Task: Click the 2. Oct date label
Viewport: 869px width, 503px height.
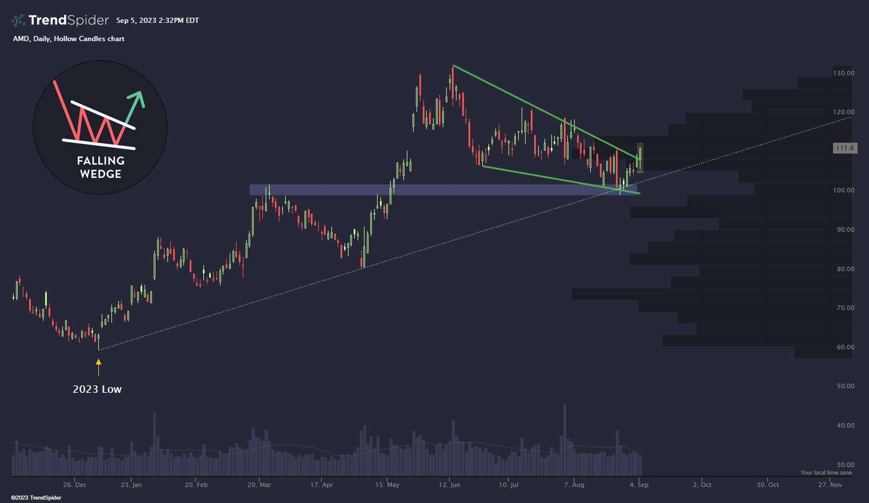Action: click(702, 485)
